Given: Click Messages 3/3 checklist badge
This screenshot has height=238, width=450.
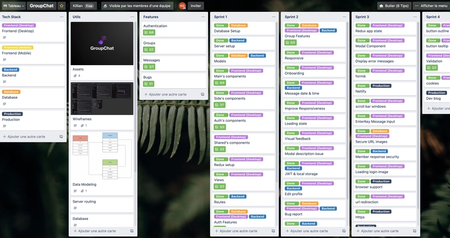Looking at the screenshot, I should click(149, 67).
